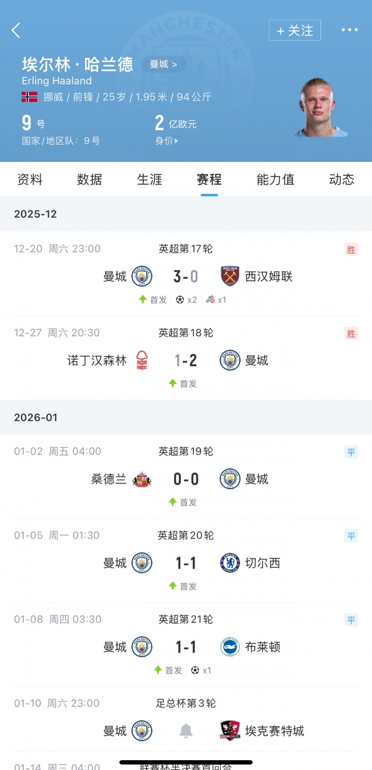This screenshot has height=770, width=372.
Task: Tap the Exeter City club crest
Action: [230, 731]
